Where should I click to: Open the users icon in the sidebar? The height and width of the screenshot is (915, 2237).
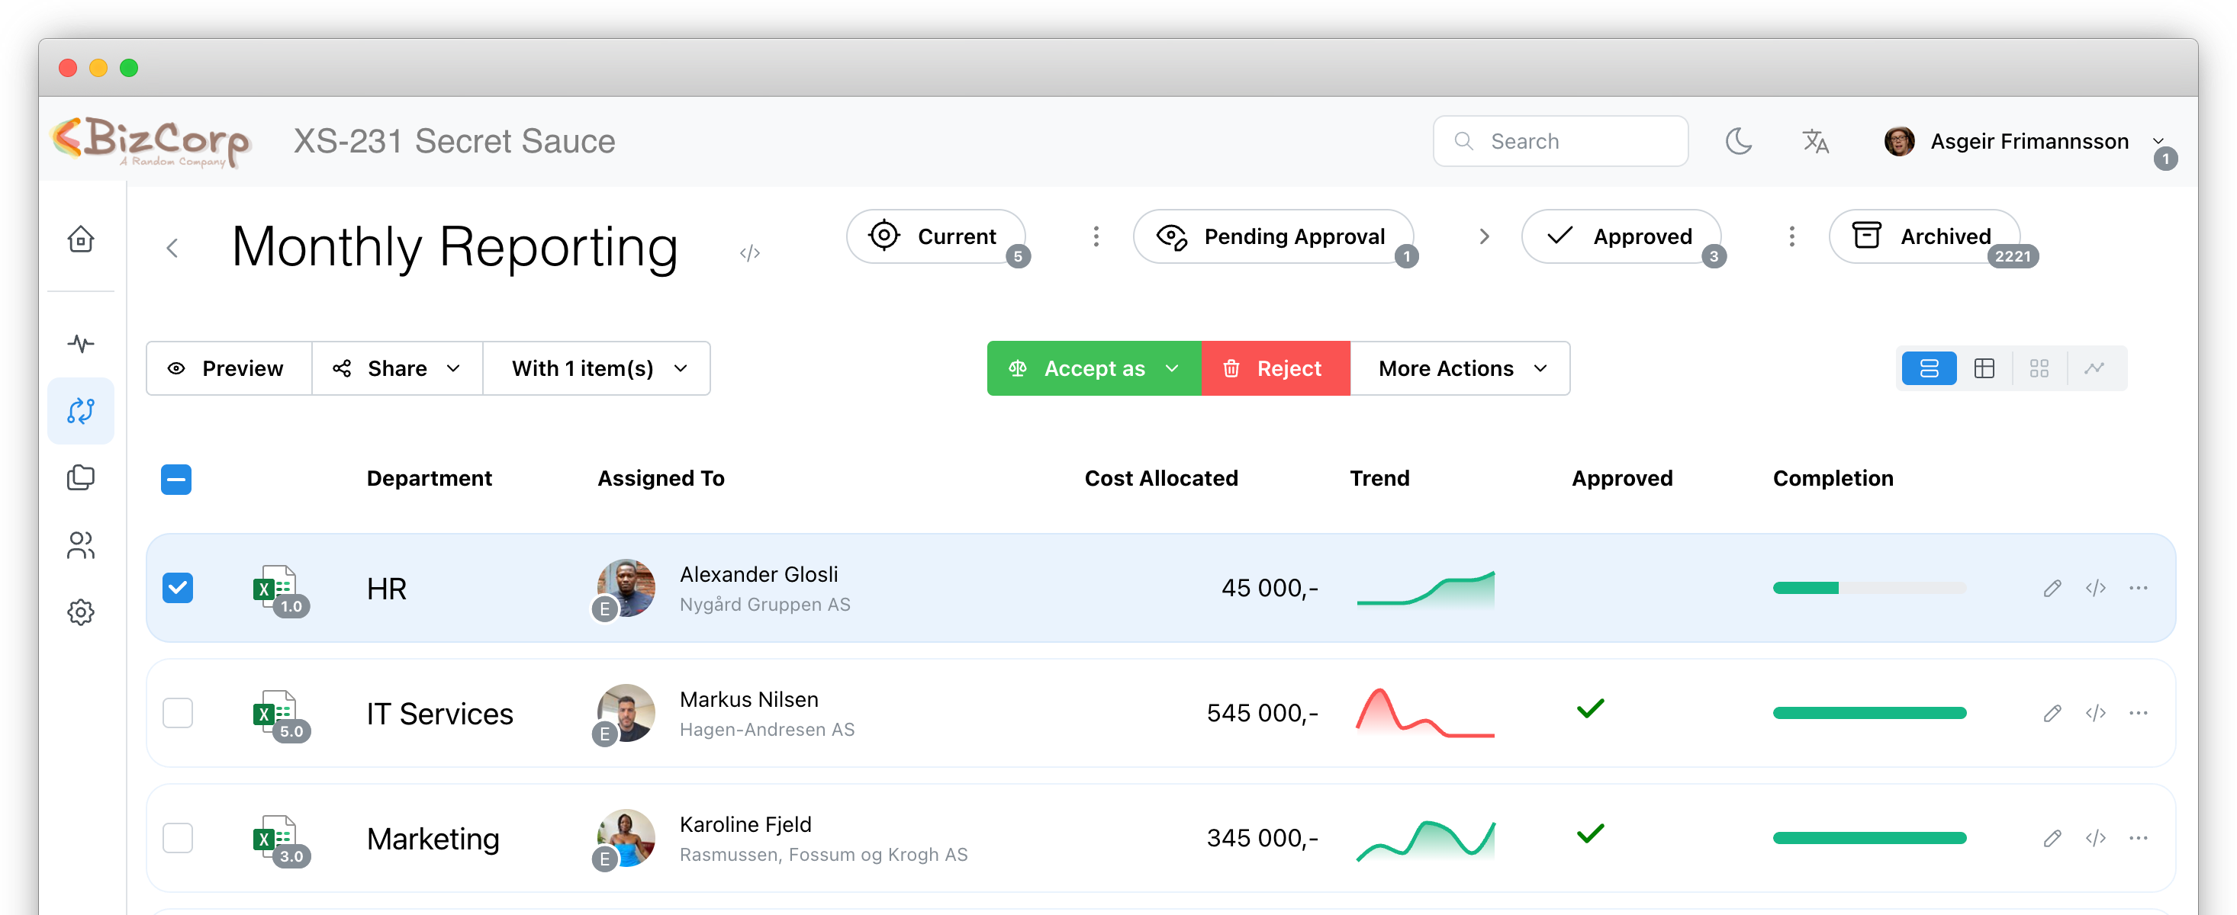click(81, 544)
